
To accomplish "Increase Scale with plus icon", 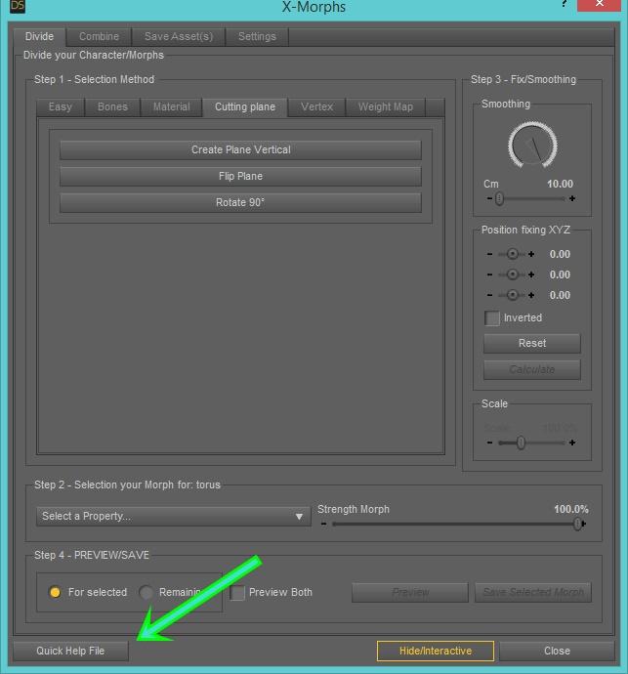I will tap(572, 442).
